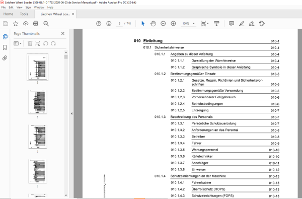Open 'Beschreibung des Personals' entry
Screen dimensions: 302x199
(x=191, y=117)
